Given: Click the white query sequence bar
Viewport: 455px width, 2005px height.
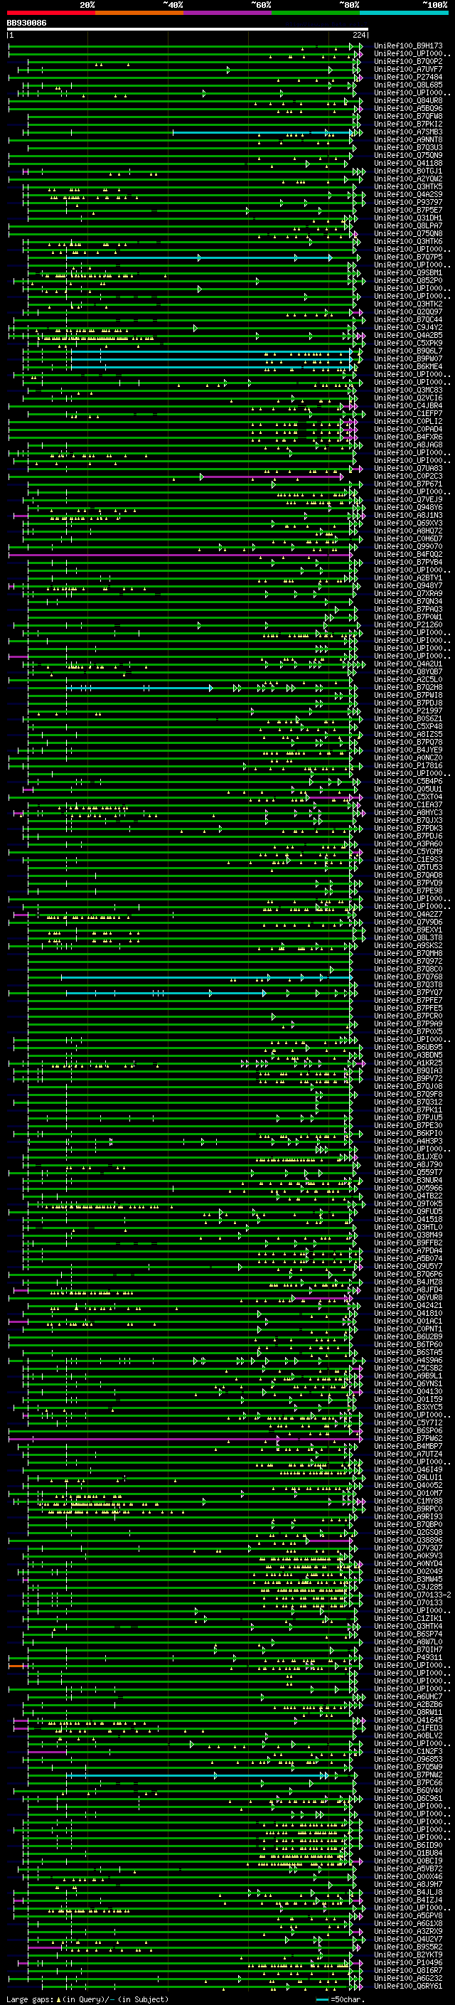Looking at the screenshot, I should pos(188,30).
